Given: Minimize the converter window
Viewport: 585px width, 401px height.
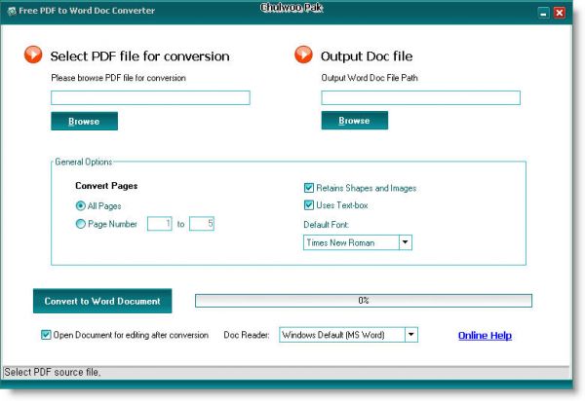Looking at the screenshot, I should (544, 13).
